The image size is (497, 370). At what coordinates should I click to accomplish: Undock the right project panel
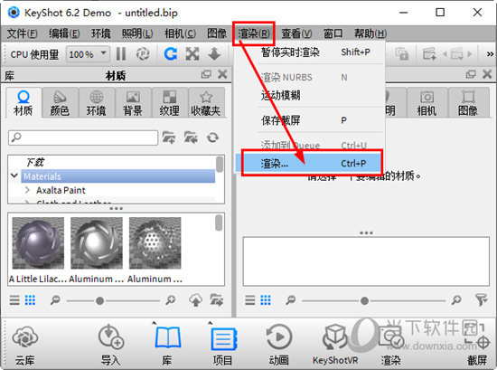(471, 74)
